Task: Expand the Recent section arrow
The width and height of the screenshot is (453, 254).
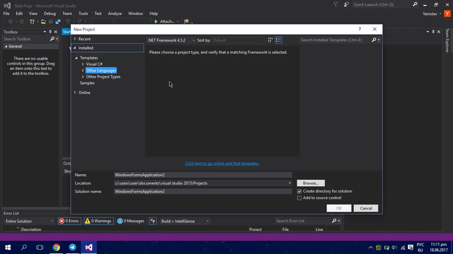Action: [x=75, y=39]
